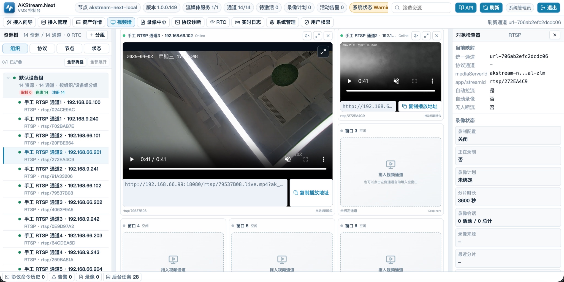Click the 退出 logout button
This screenshot has width=564, height=282.
click(549, 8)
